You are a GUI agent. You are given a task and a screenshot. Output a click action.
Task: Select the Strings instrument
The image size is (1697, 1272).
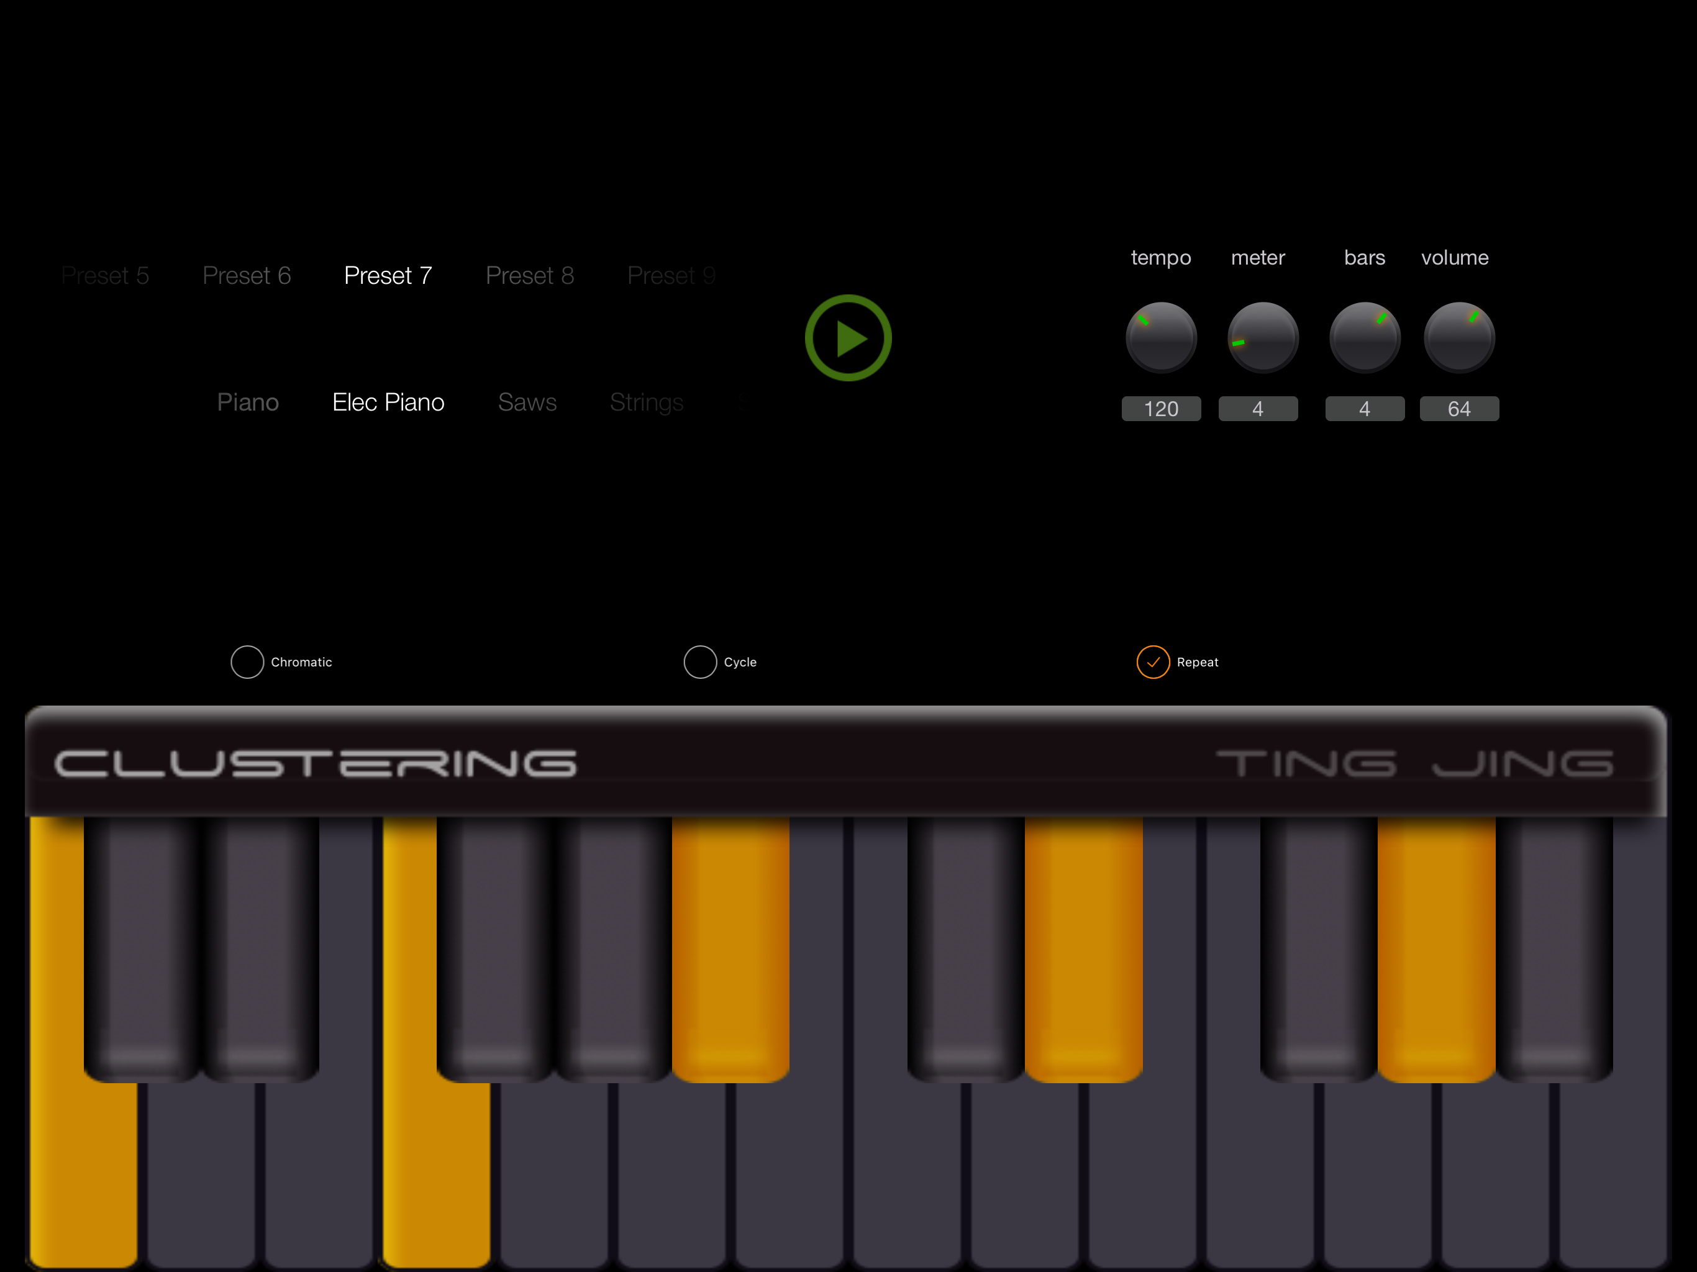coord(646,402)
